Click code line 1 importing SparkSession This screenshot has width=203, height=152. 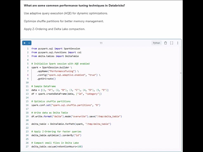(x=56, y=48)
